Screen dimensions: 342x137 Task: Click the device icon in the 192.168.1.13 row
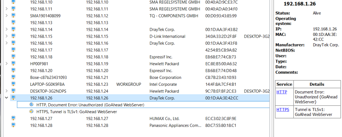[x=14, y=23]
